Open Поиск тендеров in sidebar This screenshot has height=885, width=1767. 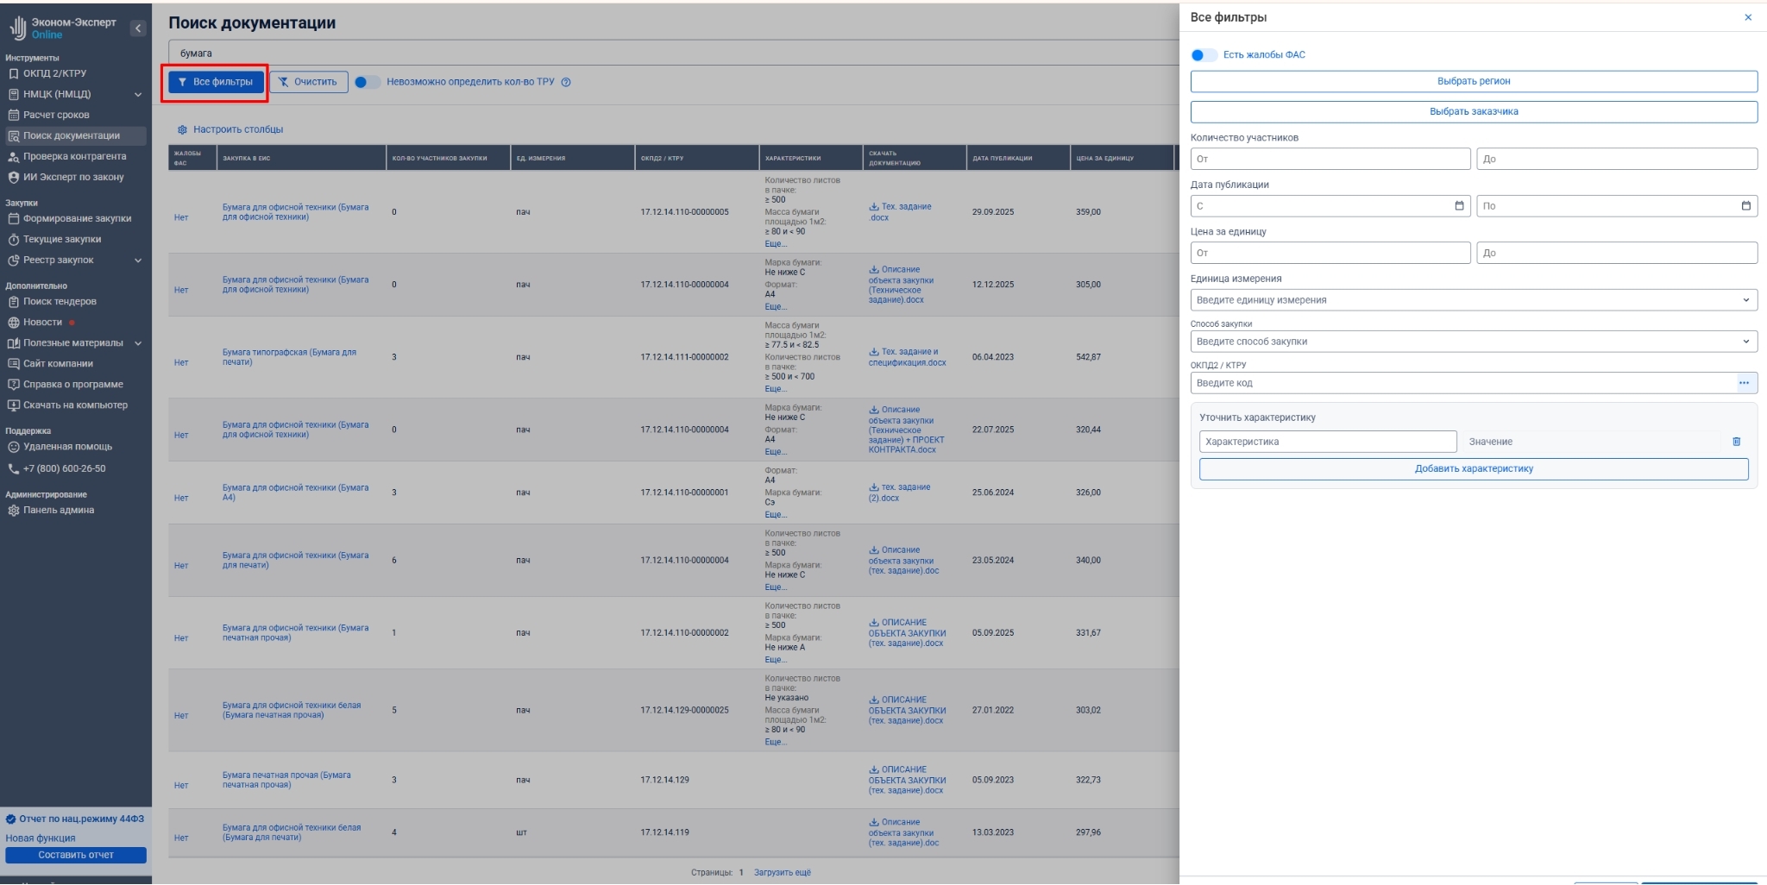tap(60, 302)
